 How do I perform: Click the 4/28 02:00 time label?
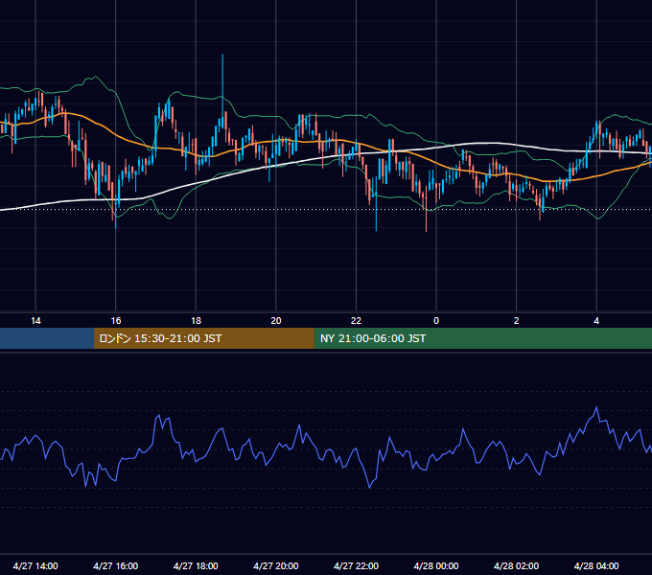(516, 565)
